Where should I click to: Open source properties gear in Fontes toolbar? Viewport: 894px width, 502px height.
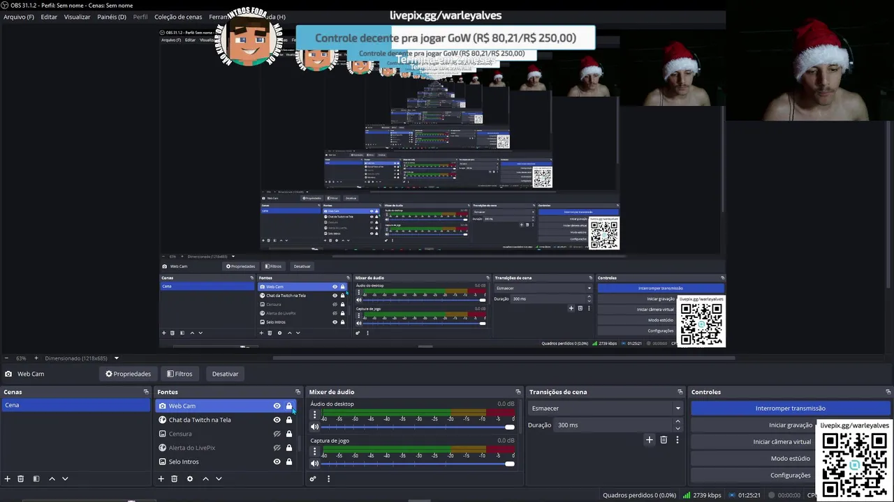pos(189,479)
